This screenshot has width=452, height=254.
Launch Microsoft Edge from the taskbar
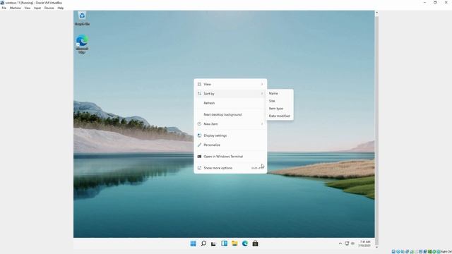245,243
